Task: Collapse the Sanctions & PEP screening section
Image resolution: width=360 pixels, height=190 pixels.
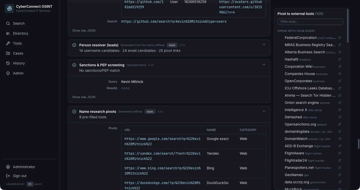Action: pos(264,65)
